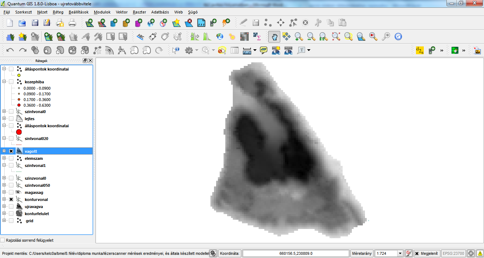Click the EPSG:23700 projection button
484x258 pixels.
(x=454, y=253)
